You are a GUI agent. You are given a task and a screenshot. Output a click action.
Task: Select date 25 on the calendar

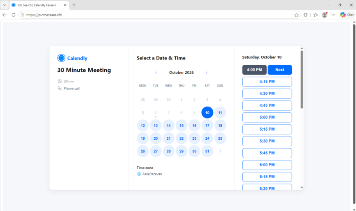(x=220, y=138)
